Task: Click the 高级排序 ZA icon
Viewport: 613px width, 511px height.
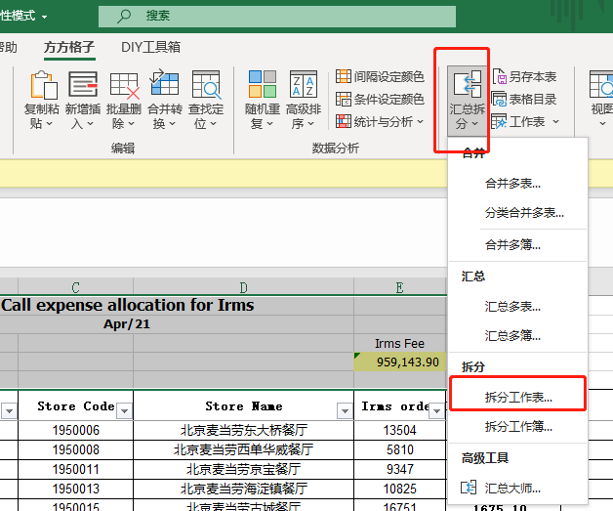Action: point(303,84)
